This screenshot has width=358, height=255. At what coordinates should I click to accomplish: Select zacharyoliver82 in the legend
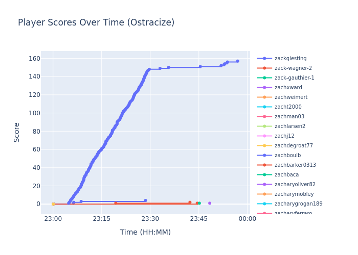coord(295,185)
